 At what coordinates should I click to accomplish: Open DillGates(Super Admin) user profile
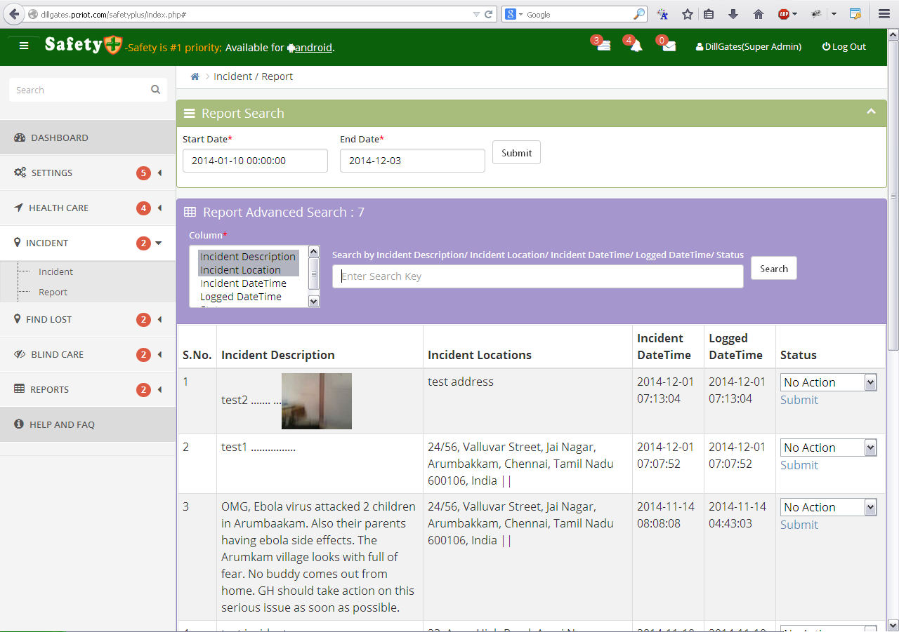coord(748,46)
